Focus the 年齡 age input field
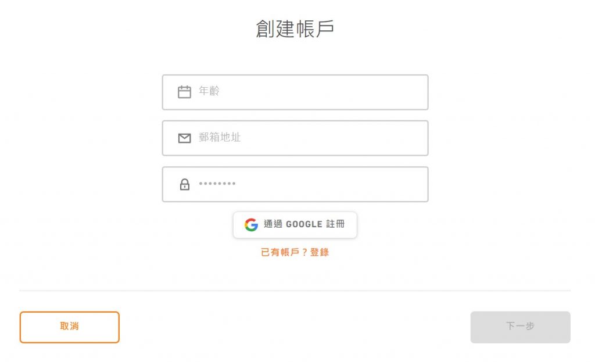Image resolution: width=595 pixels, height=362 pixels. [295, 92]
